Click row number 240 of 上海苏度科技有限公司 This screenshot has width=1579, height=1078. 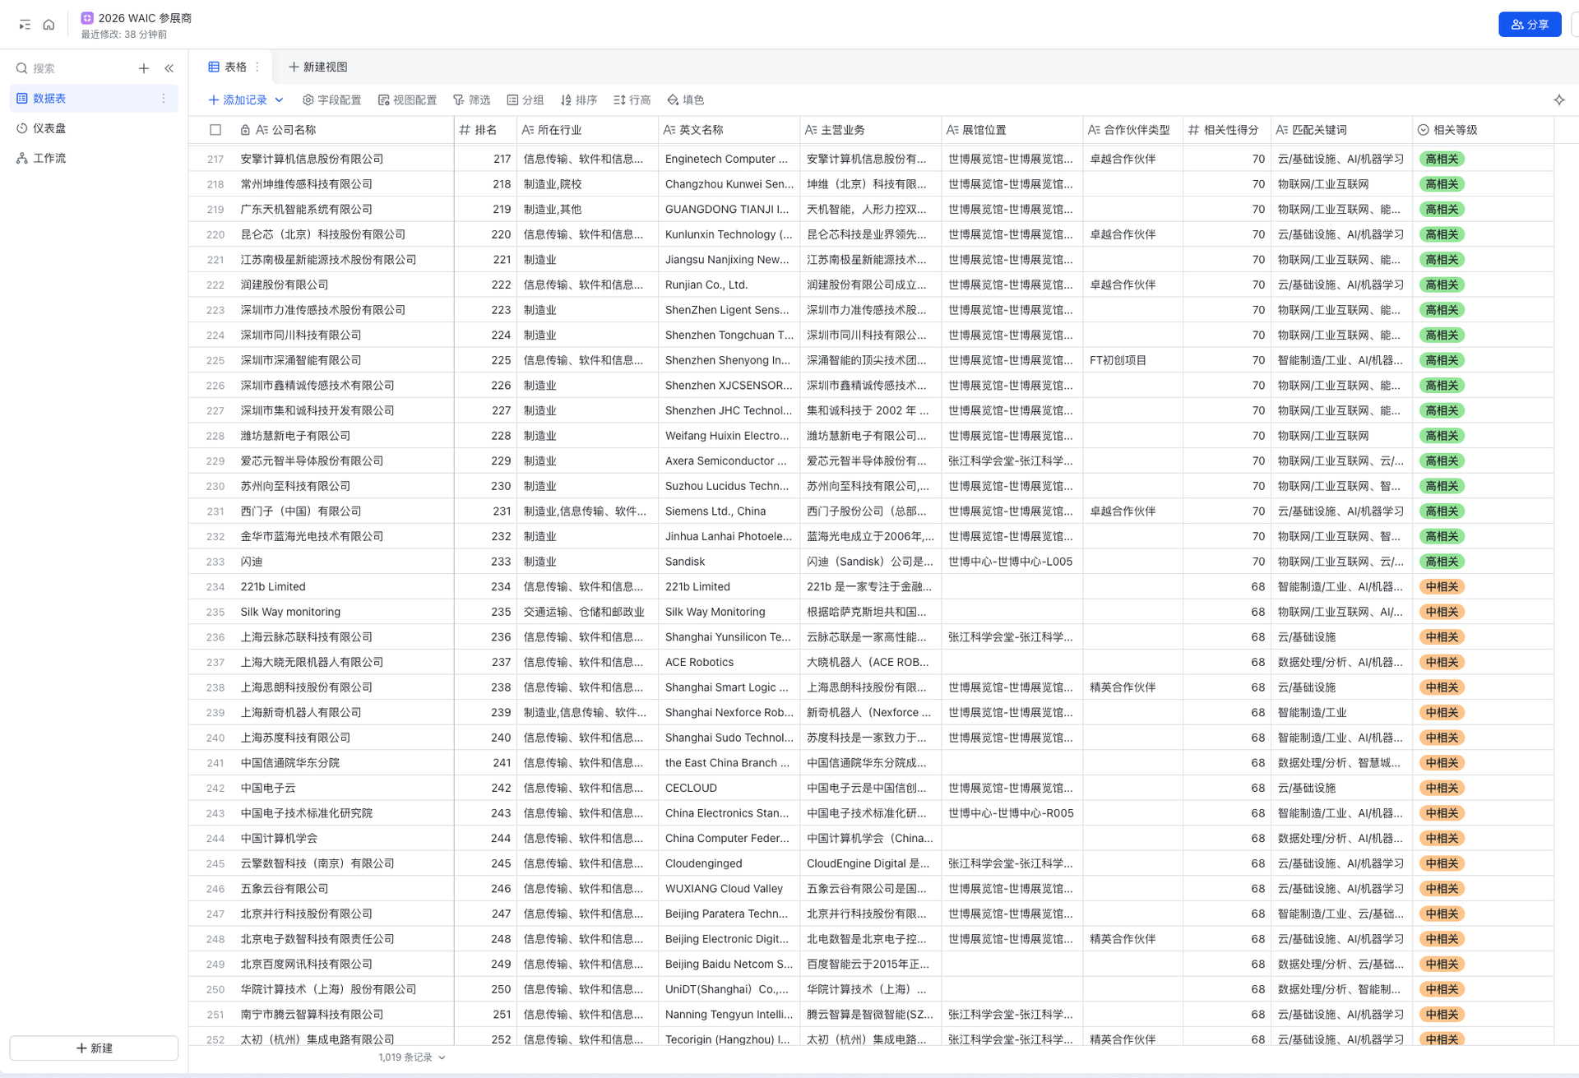pos(215,738)
